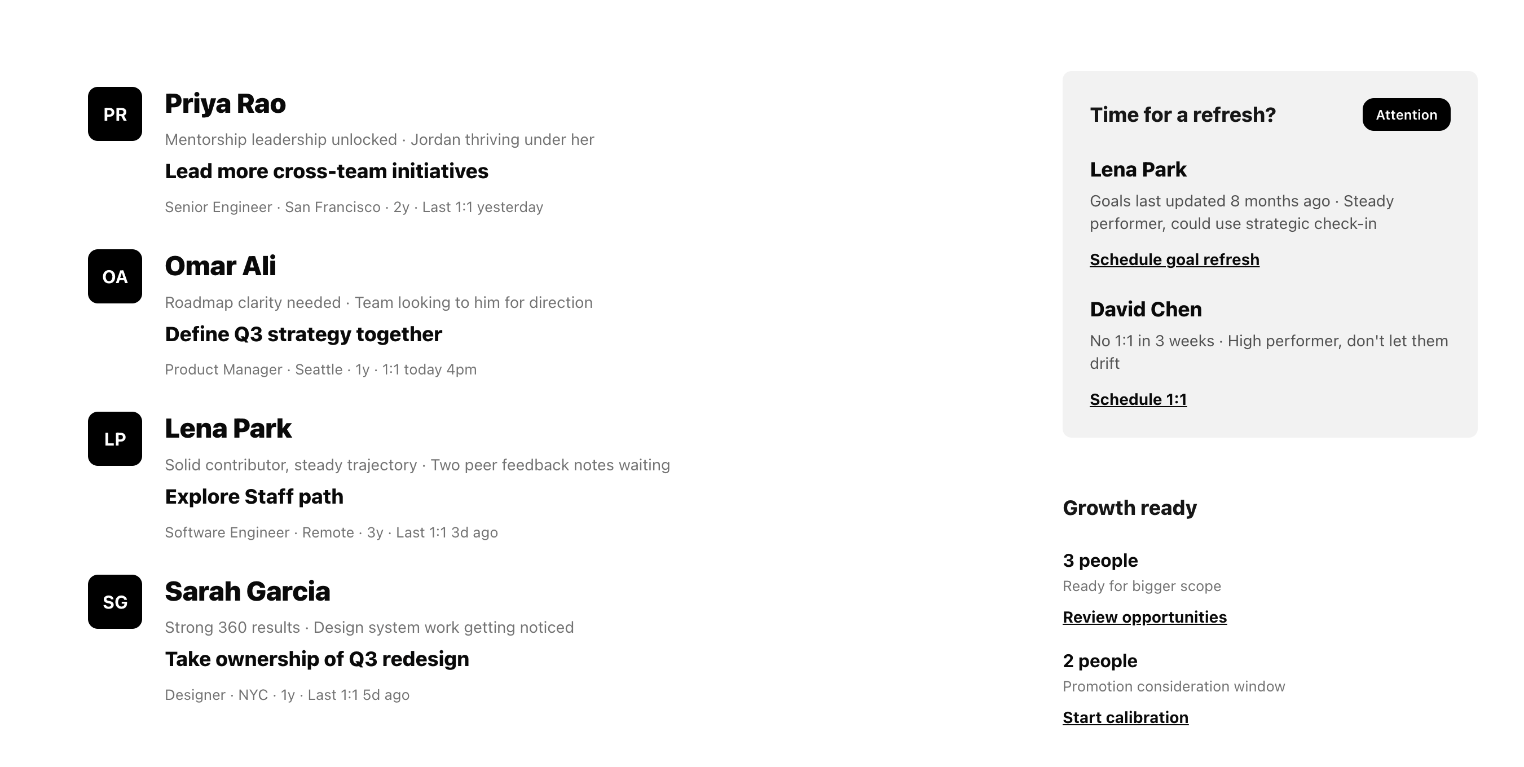Open the Review opportunities link
The height and width of the screenshot is (767, 1524).
[1144, 617]
